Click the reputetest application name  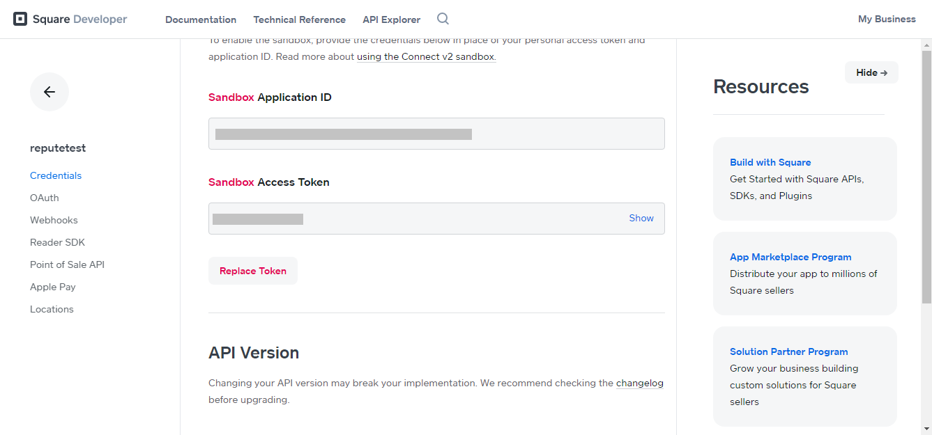pyautogui.click(x=58, y=148)
